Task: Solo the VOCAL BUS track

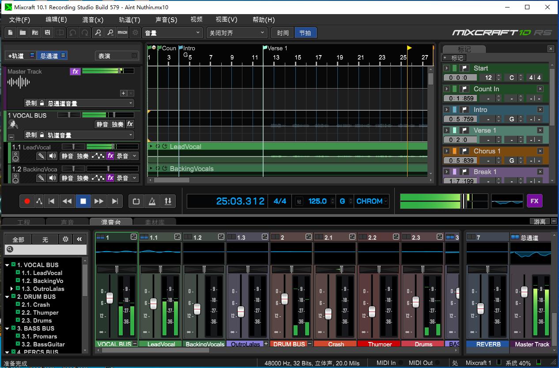Action: coord(117,124)
